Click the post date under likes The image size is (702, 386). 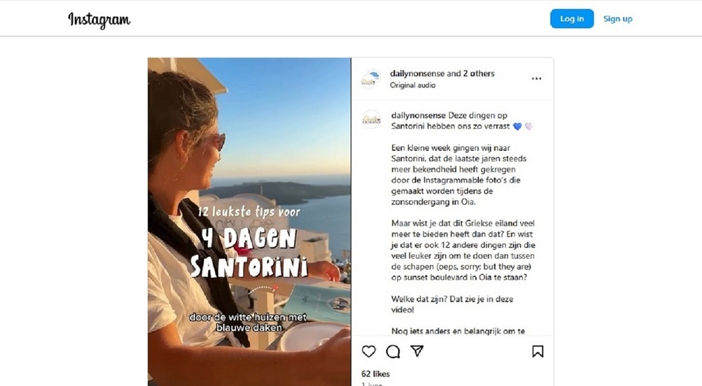coord(371,384)
